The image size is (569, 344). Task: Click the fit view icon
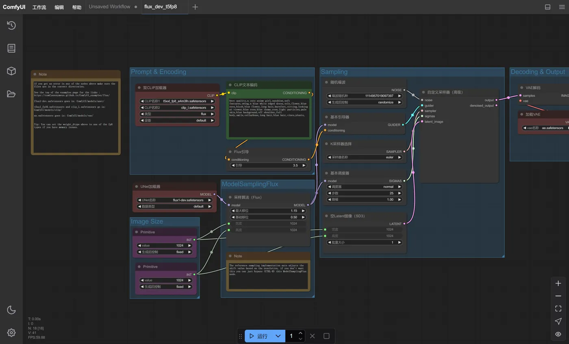tap(558, 309)
